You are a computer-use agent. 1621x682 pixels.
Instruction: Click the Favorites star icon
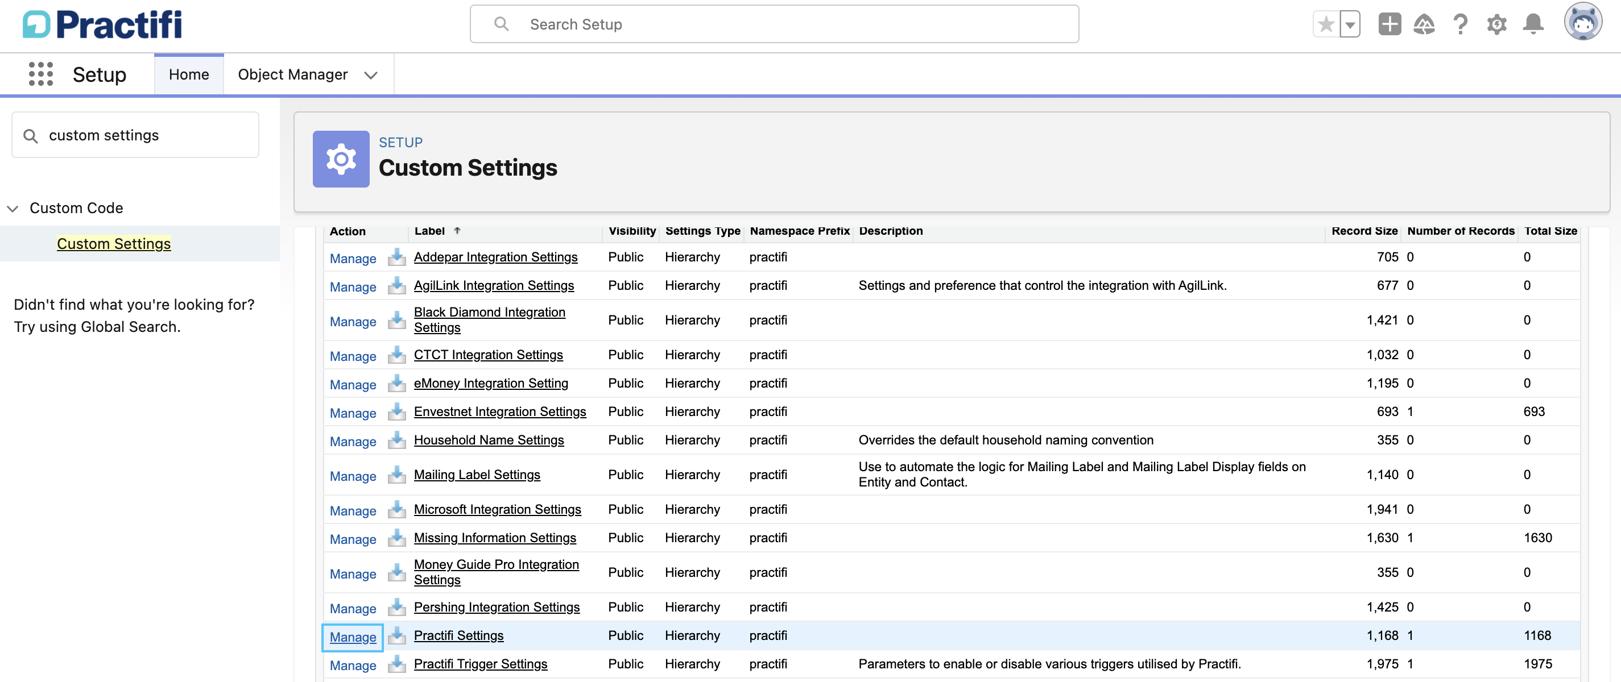1326,24
